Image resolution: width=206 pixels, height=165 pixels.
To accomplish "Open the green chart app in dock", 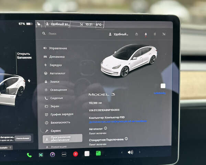I will point(98,153).
